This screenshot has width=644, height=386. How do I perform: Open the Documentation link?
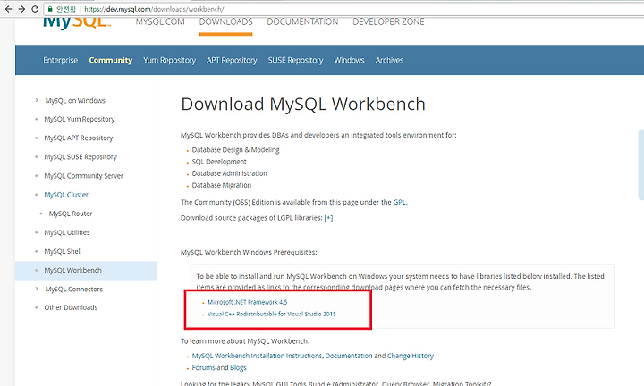point(349,356)
